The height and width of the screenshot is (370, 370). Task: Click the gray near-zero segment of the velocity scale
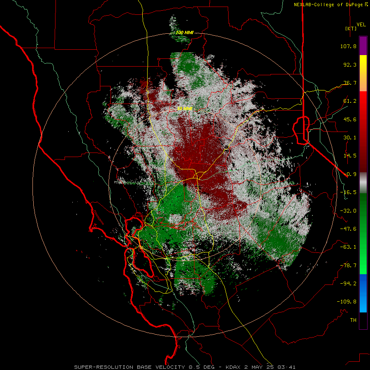(363, 183)
